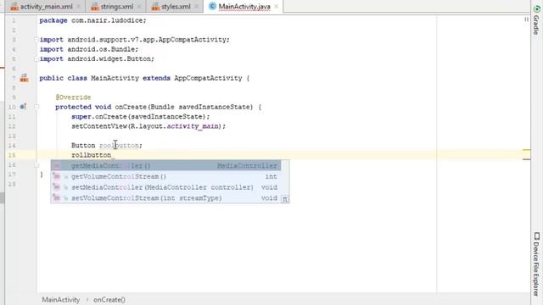The width and height of the screenshot is (543, 305).
Task: Switch to the activity_main.xml tab
Action: pyautogui.click(x=42, y=6)
